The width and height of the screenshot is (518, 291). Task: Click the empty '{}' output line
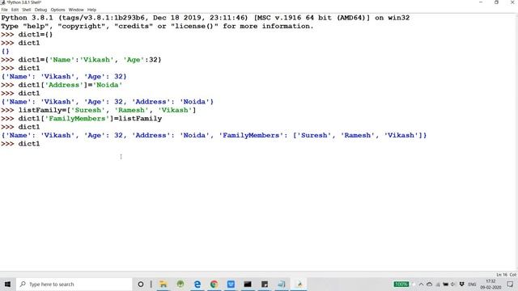click(x=6, y=52)
